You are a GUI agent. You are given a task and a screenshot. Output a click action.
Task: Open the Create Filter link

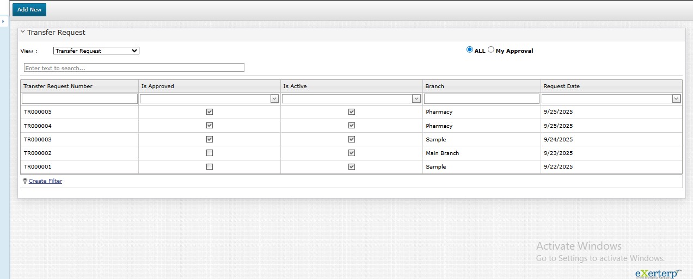pos(45,181)
